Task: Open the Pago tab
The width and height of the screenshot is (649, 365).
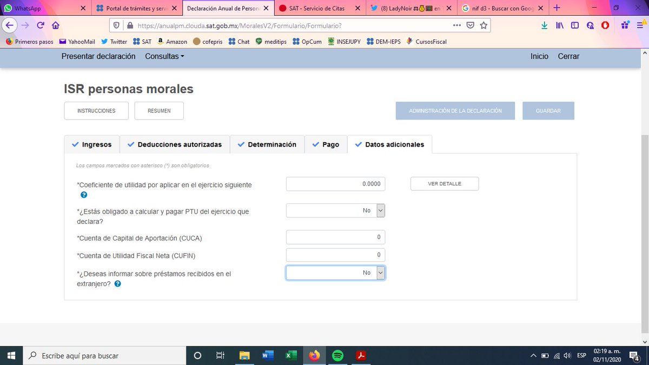Action: click(x=326, y=144)
